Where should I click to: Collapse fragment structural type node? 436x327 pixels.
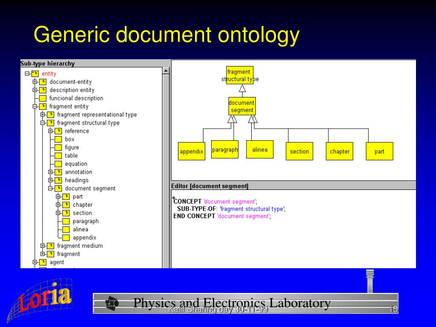click(x=43, y=123)
